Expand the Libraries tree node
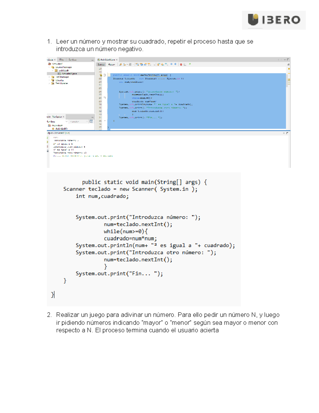 [x=49, y=80]
